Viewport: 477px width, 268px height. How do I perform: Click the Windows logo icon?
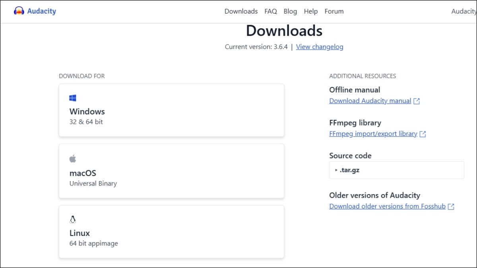tap(72, 98)
